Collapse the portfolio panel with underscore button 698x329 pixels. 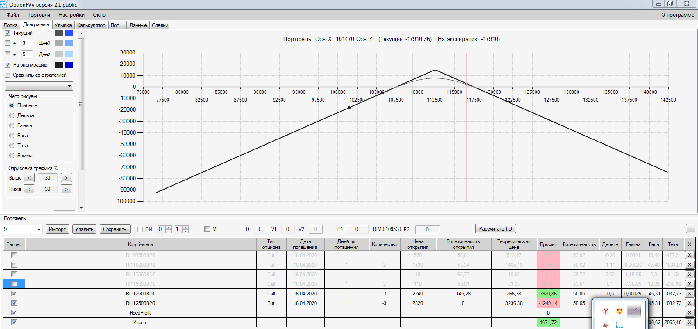pos(690,229)
